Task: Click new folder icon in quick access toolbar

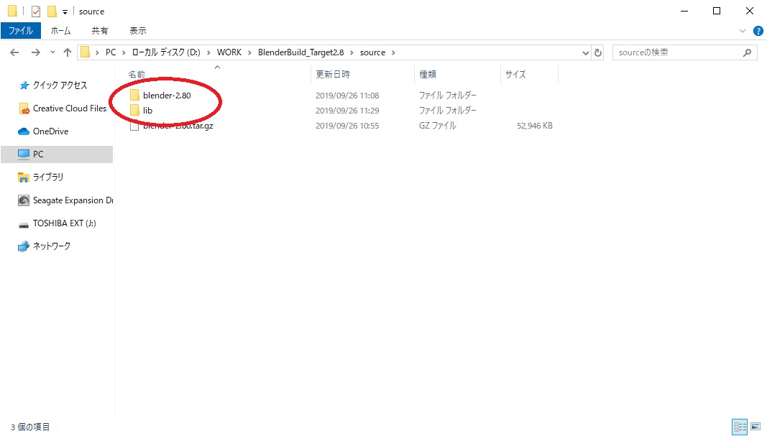Action: (x=52, y=11)
